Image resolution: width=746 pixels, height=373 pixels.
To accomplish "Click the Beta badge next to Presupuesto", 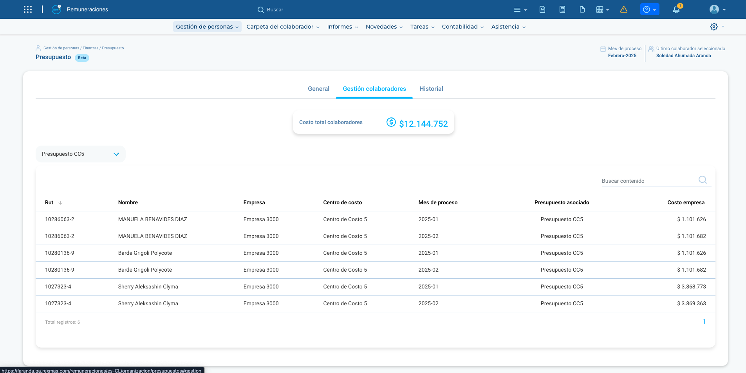I will point(82,58).
